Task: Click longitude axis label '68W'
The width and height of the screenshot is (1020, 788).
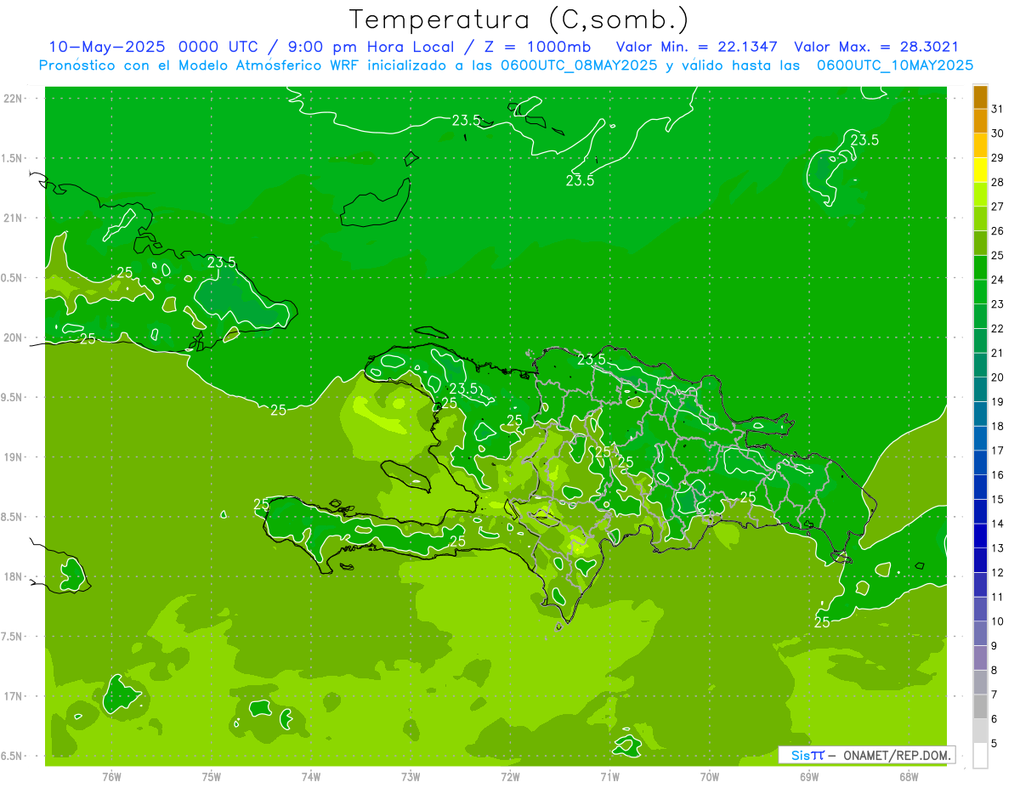Action: point(909,777)
